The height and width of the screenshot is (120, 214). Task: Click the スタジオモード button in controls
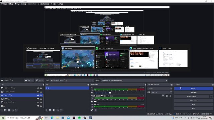tap(193, 101)
